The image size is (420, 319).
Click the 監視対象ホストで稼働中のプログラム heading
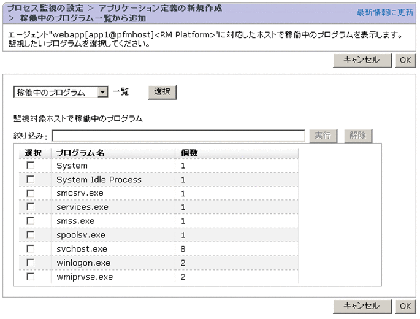78,119
